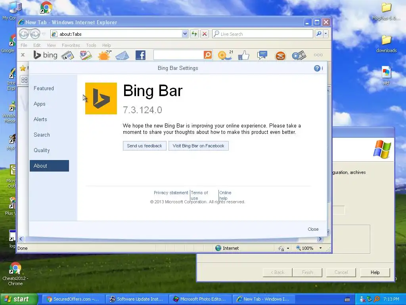Click the Live Search magnifier button

click(319, 34)
